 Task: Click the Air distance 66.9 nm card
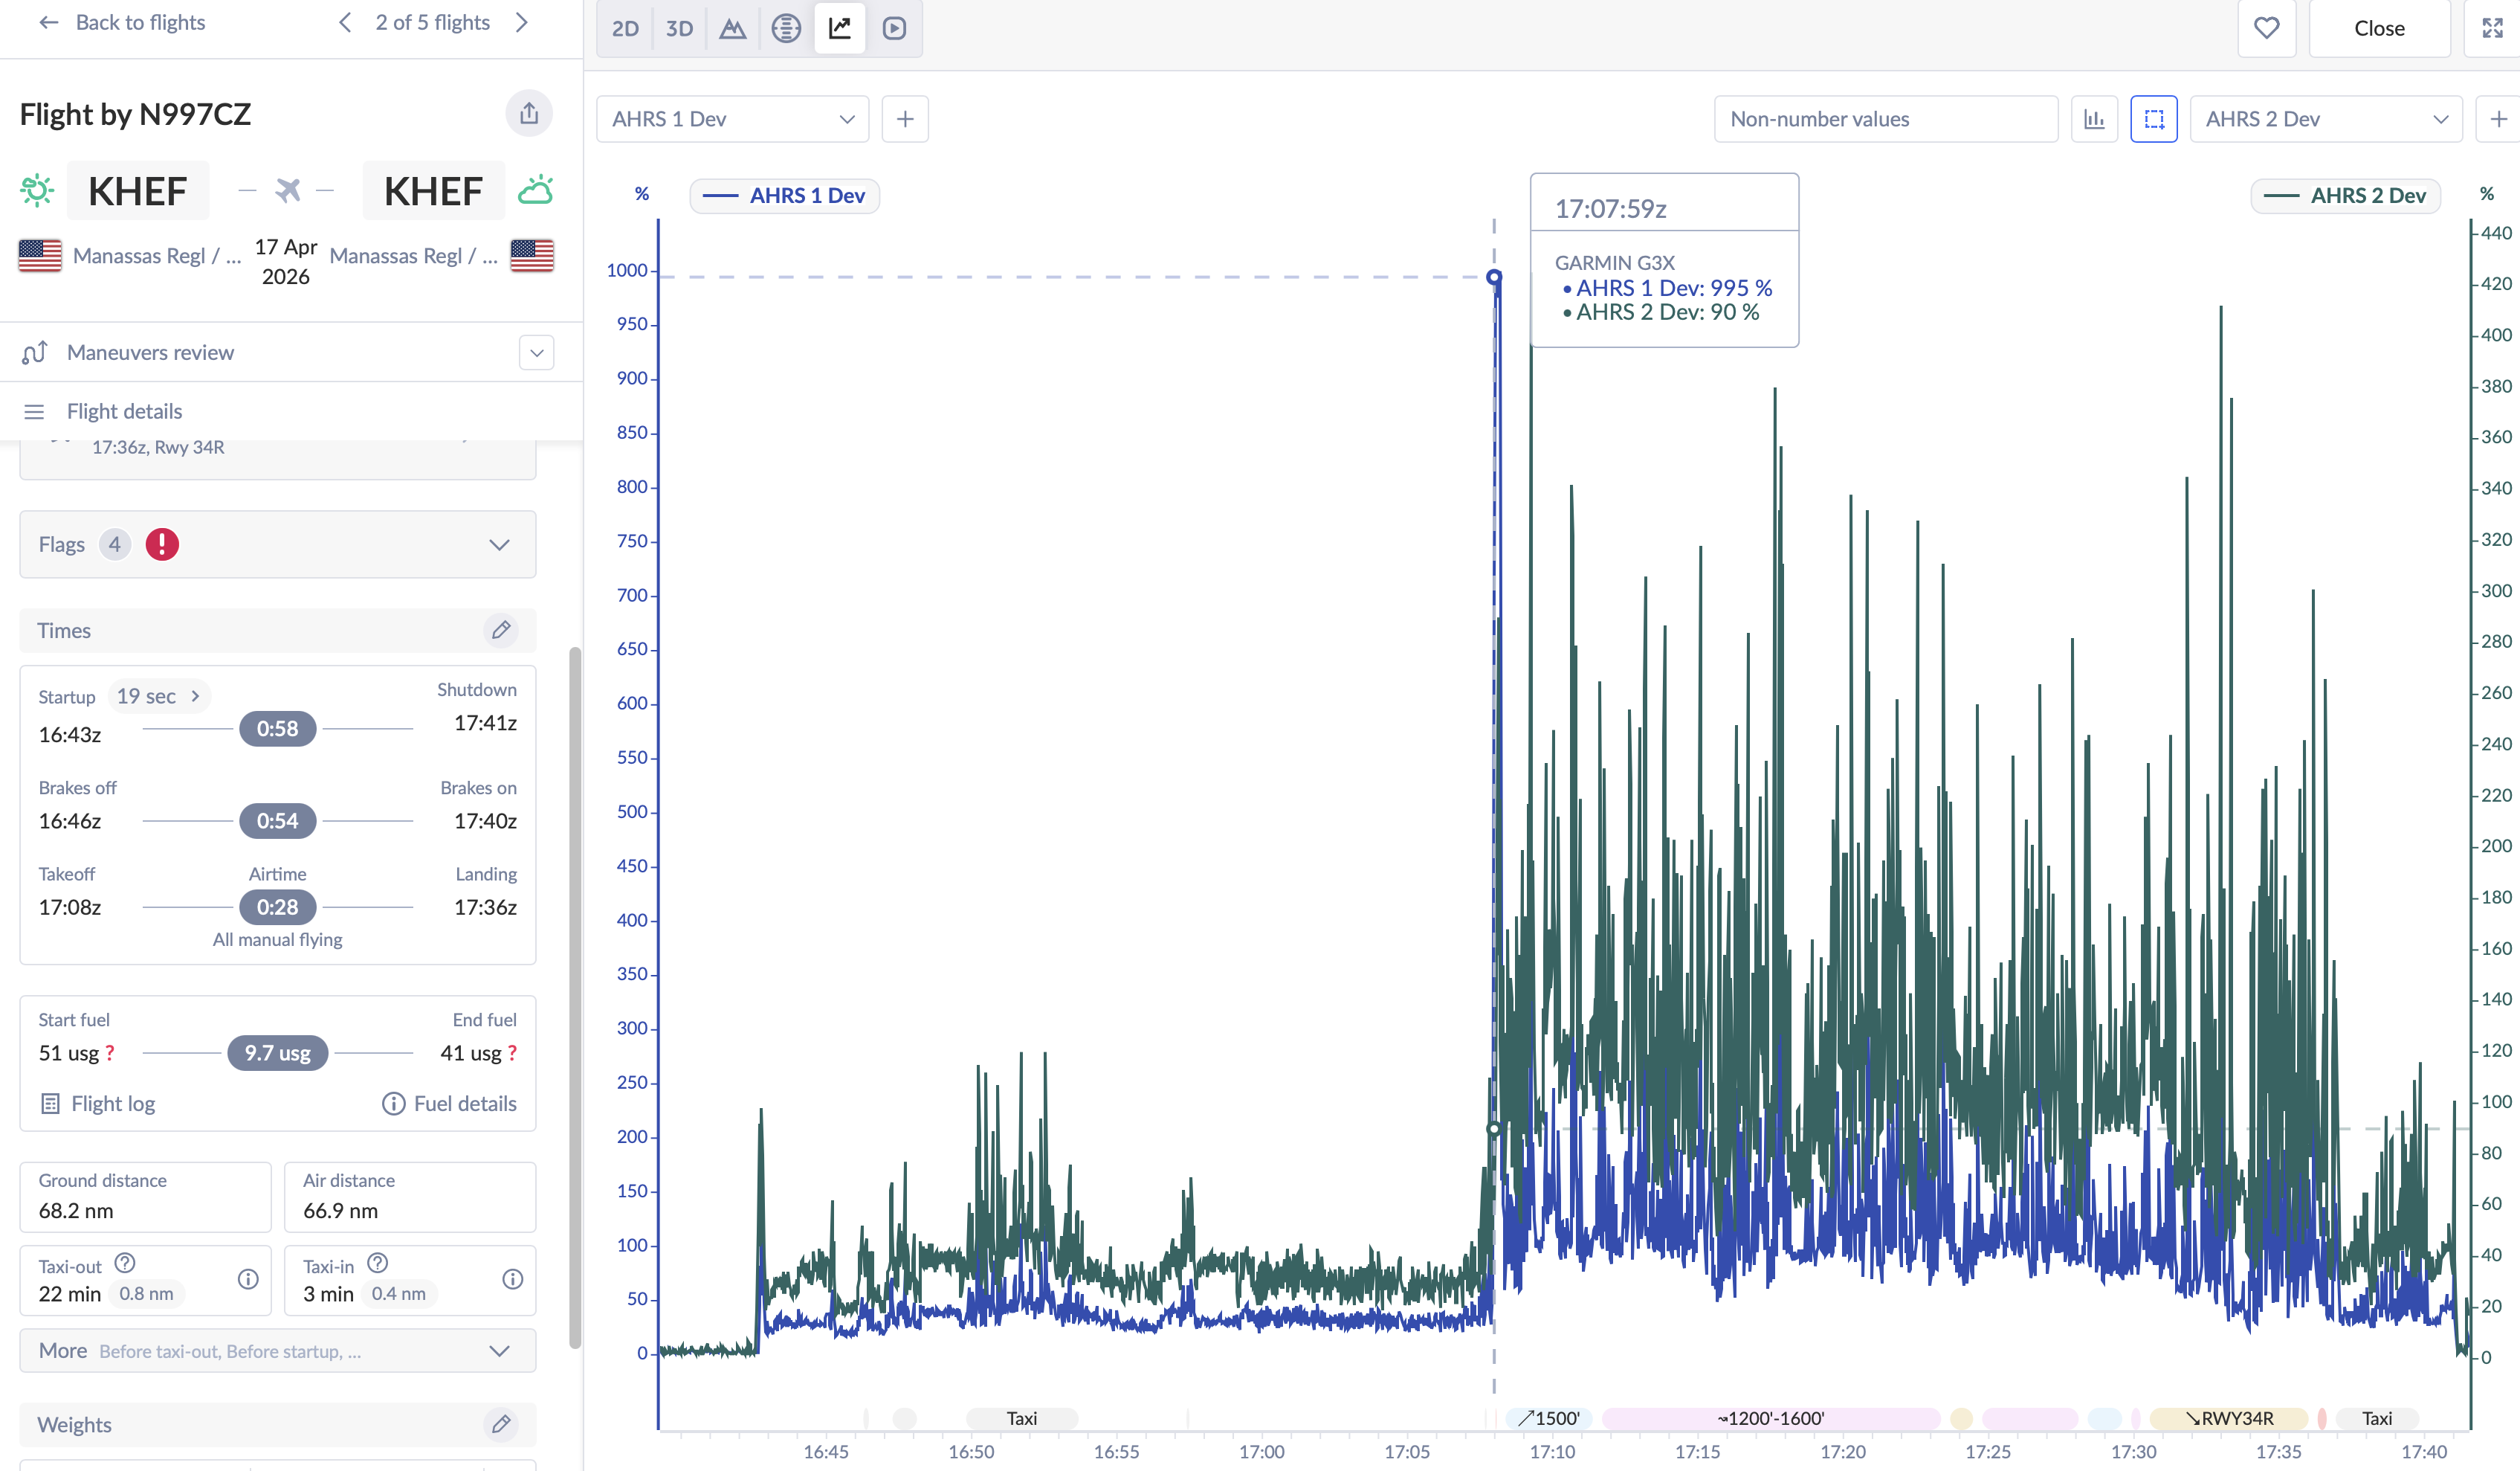410,1197
